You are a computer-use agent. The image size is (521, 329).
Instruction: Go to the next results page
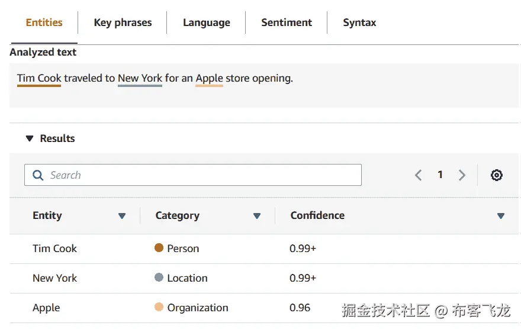pyautogui.click(x=462, y=175)
